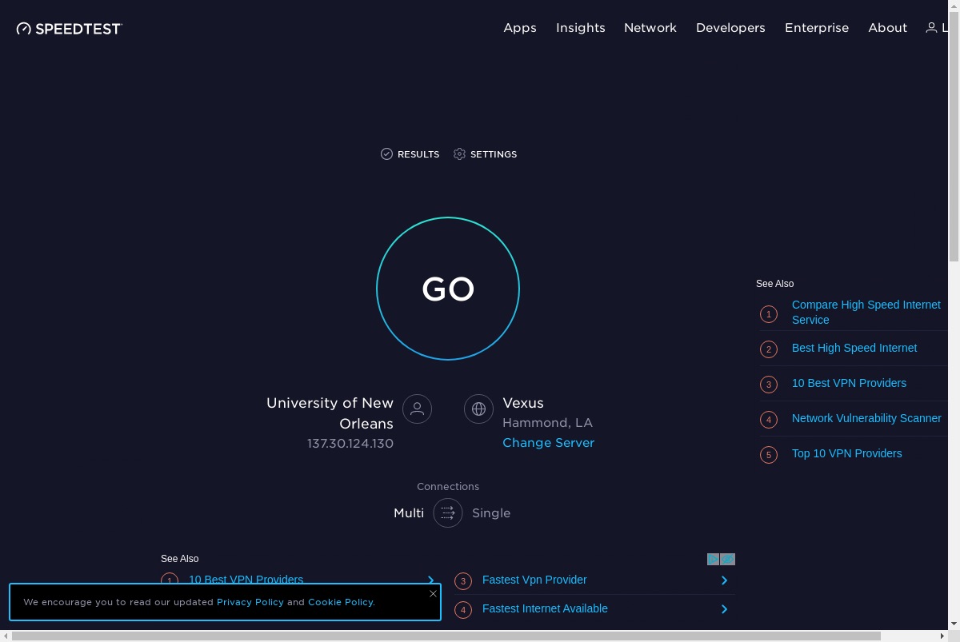Start the test with the GO button
The height and width of the screenshot is (642, 960).
pos(448,289)
